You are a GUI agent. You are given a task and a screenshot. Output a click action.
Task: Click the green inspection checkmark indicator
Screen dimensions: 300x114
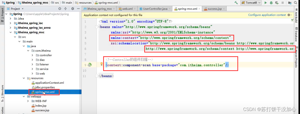pyautogui.click(x=292, y=20)
